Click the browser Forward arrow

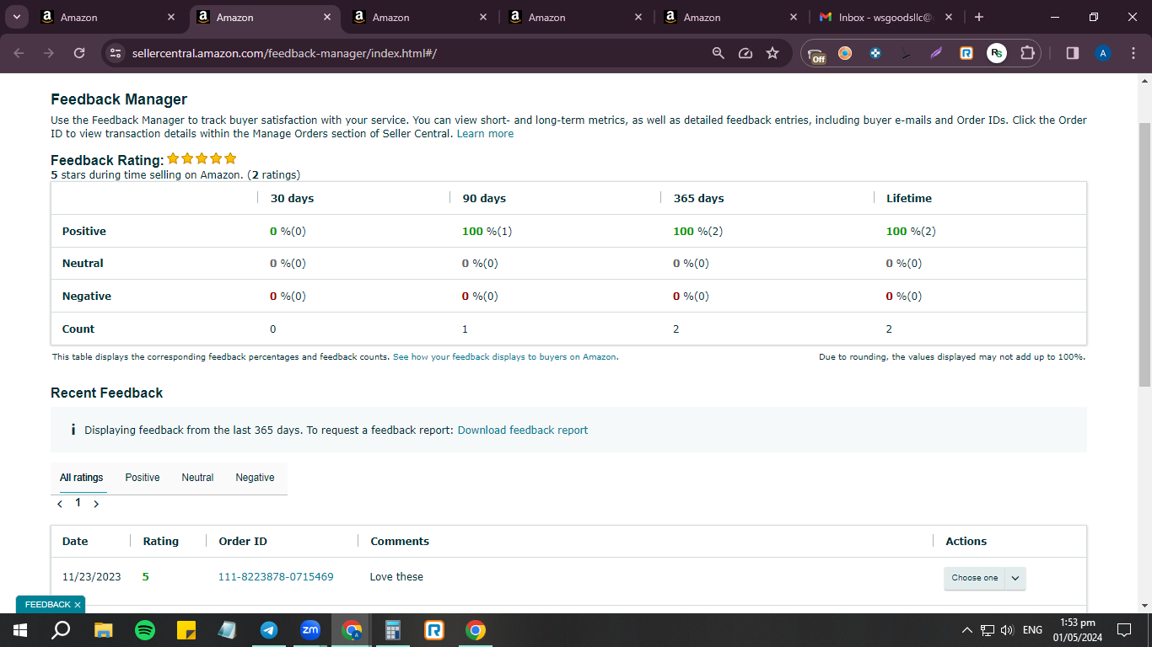pos(49,53)
